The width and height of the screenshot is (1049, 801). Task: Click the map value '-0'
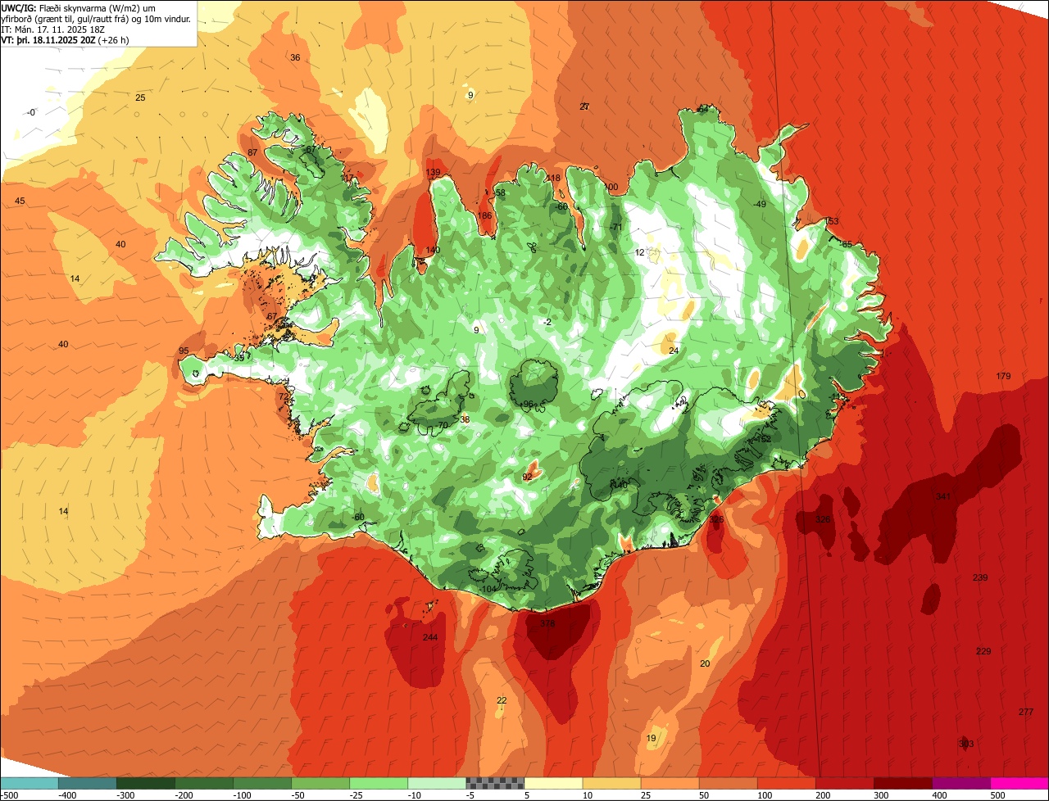(x=30, y=113)
